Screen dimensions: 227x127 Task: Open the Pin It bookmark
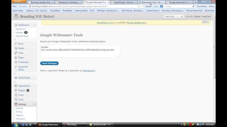click(x=92, y=11)
